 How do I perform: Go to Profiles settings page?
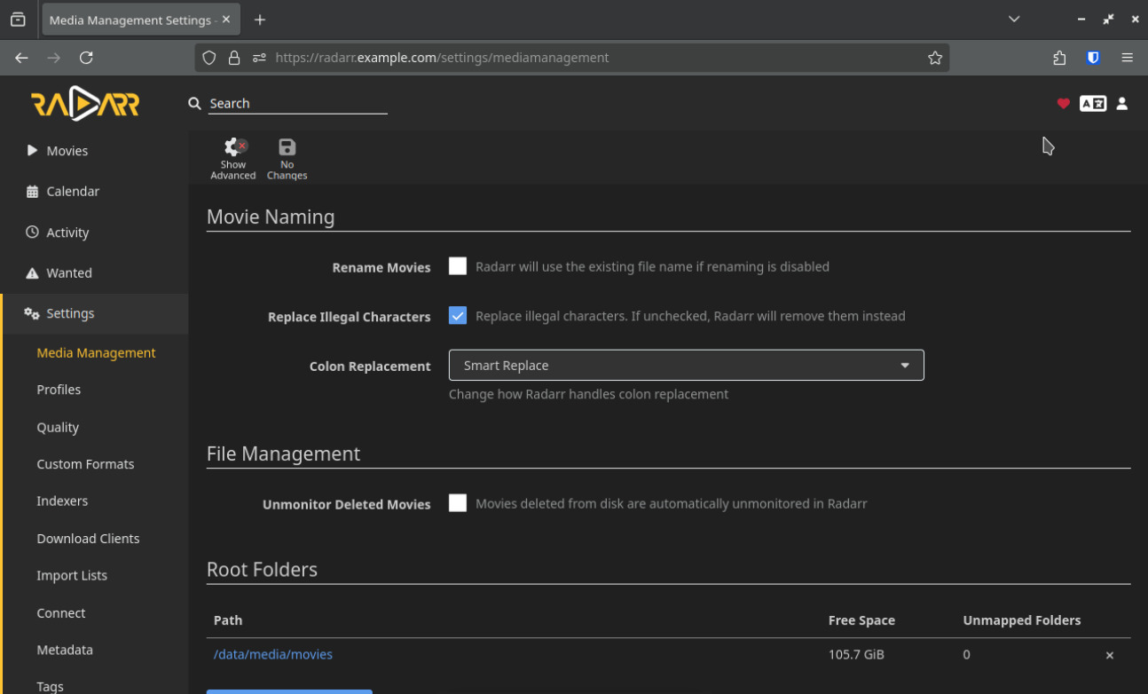(x=59, y=390)
